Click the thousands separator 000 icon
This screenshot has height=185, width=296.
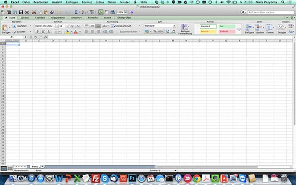click(x=160, y=32)
